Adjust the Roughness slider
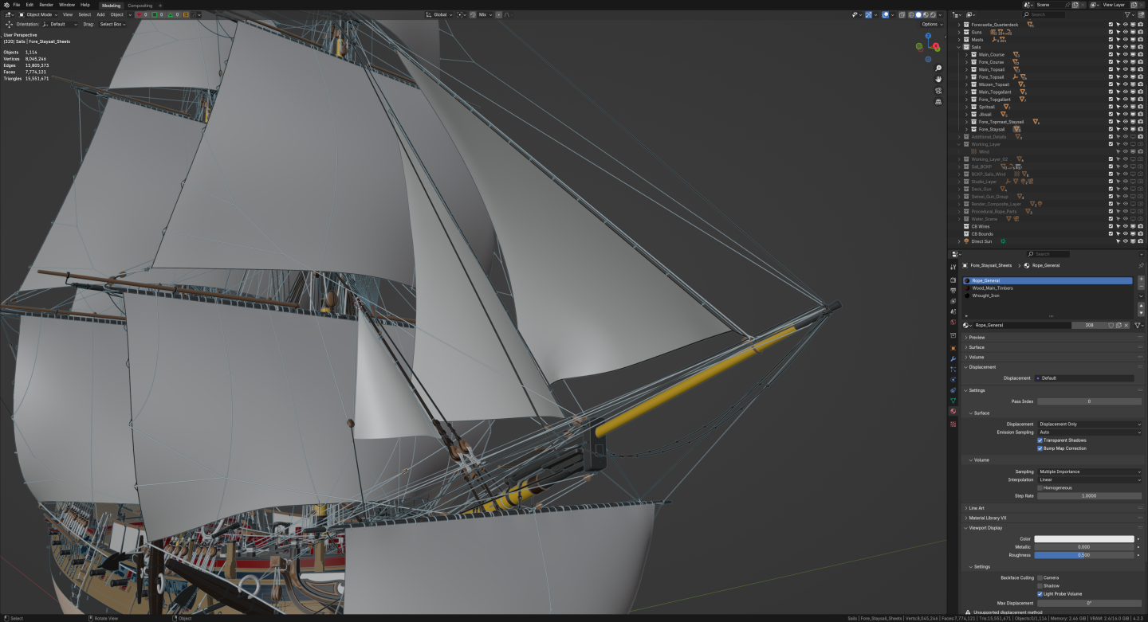 (x=1084, y=555)
